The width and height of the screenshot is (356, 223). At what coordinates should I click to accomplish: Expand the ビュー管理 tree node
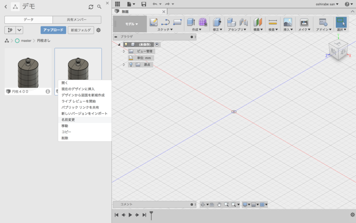tap(124, 52)
